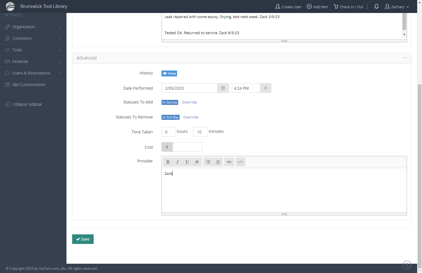Viewport: 422px width, 273px height.
Task: Expand the Tools sidebar menu
Action: [33, 50]
